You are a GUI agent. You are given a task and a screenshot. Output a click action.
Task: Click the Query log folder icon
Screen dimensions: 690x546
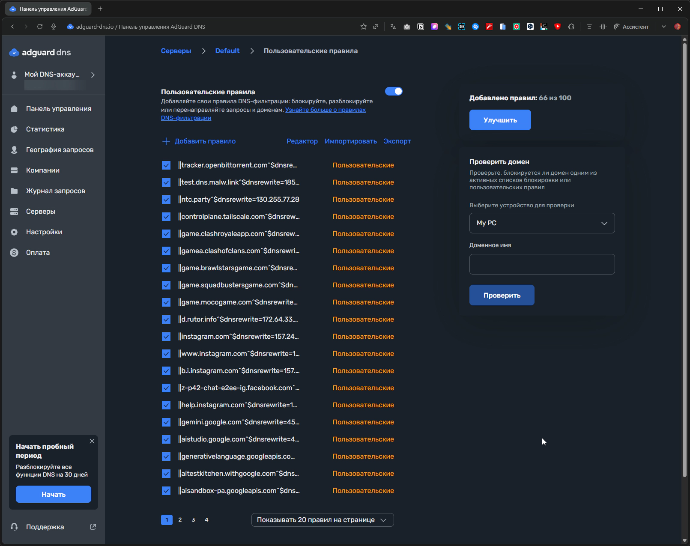coord(14,191)
